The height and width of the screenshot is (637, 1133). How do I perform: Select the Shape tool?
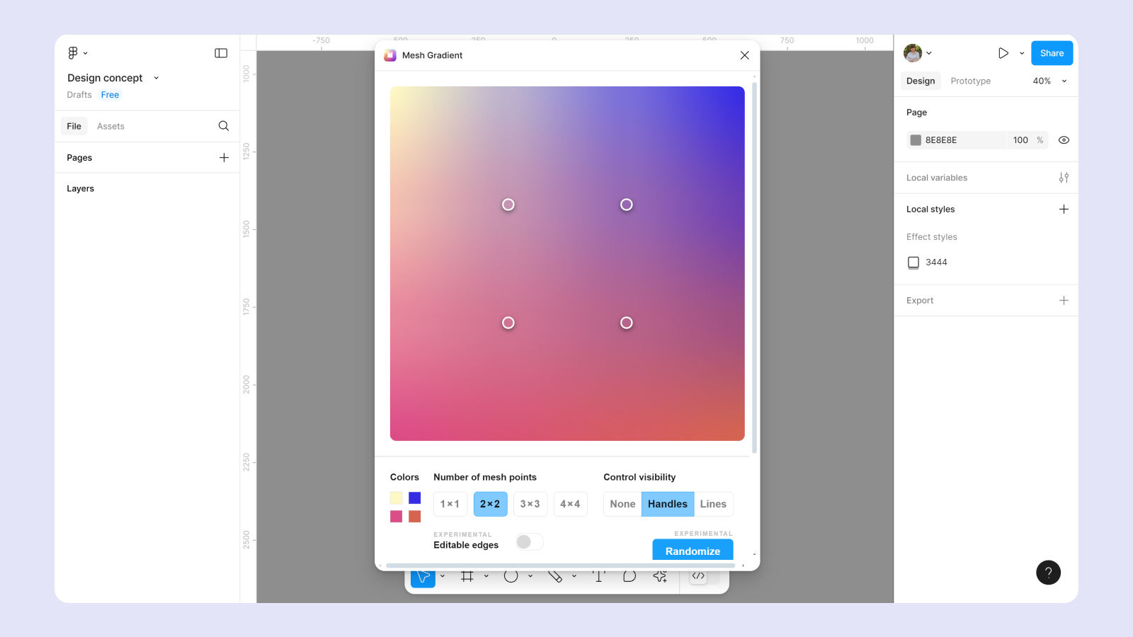[511, 577]
